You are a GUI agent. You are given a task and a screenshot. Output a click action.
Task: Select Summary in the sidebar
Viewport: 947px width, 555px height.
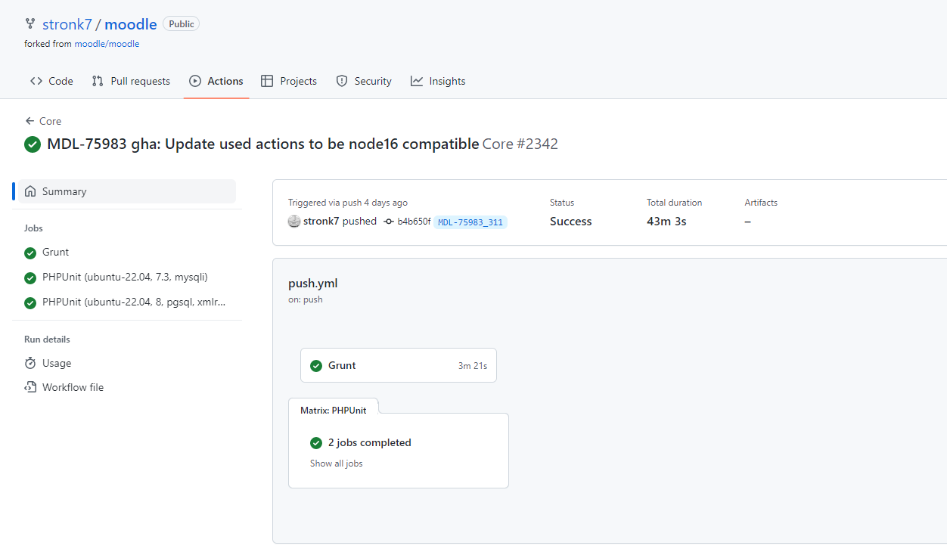(x=127, y=191)
